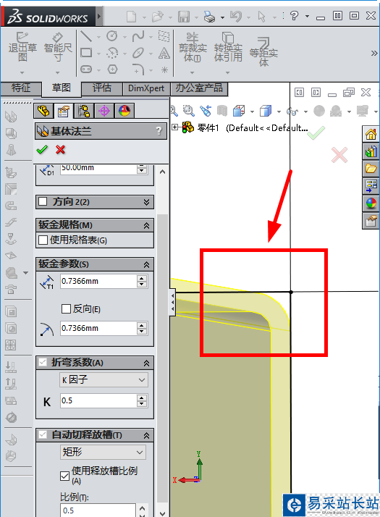Switch to the Features (特征) tab

(x=21, y=88)
